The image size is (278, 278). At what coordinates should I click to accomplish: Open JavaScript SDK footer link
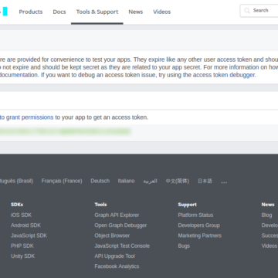click(29, 236)
